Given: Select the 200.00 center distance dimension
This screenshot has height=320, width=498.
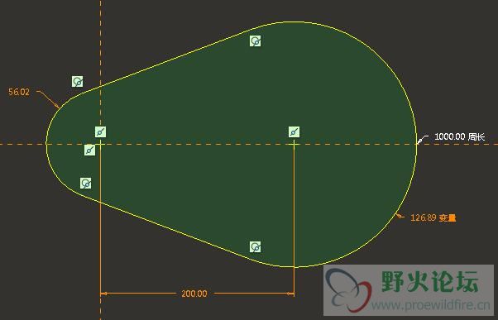Looking at the screenshot, I should [194, 294].
